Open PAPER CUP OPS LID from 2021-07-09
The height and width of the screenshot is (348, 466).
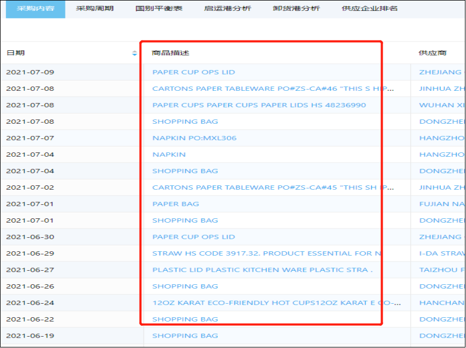tap(193, 72)
